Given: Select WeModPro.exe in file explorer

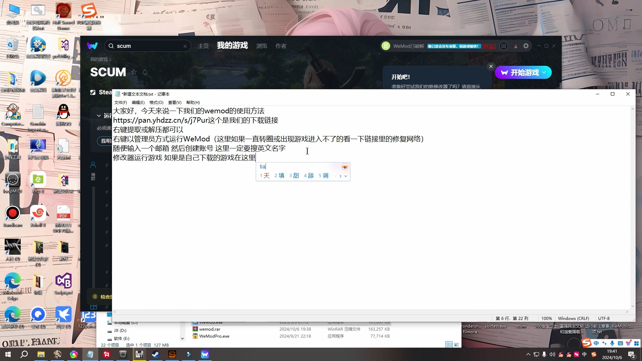Looking at the screenshot, I should (214, 336).
